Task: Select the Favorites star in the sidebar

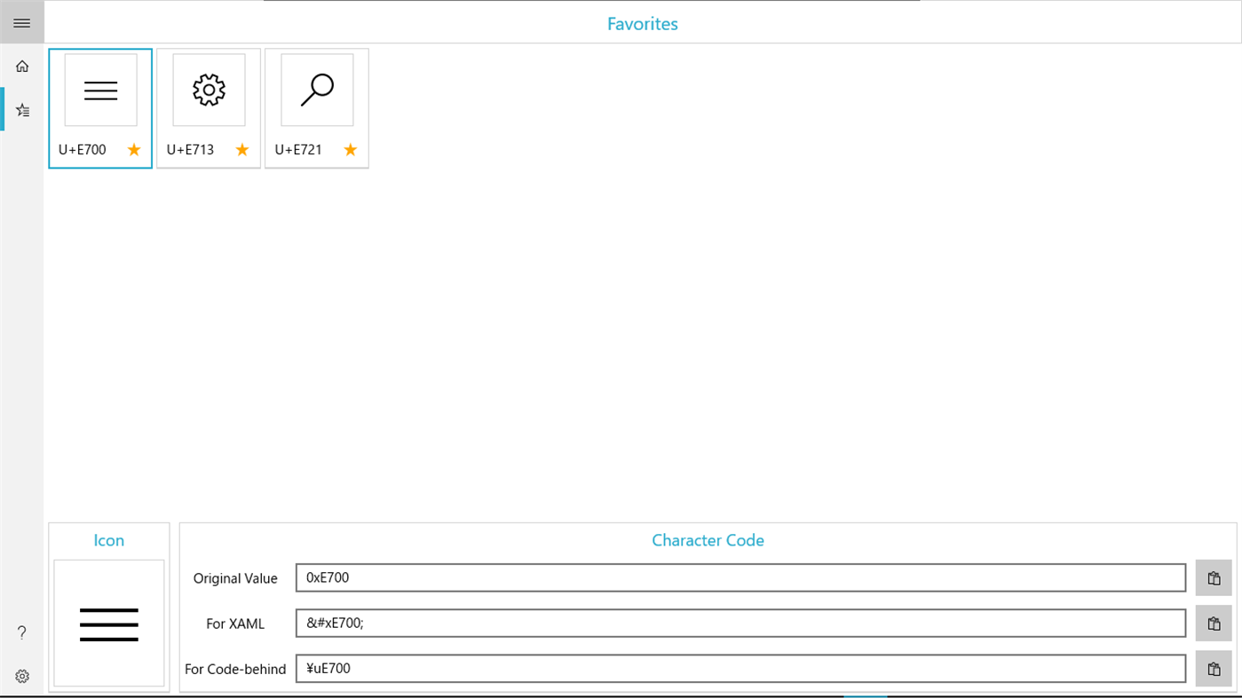Action: [21, 108]
